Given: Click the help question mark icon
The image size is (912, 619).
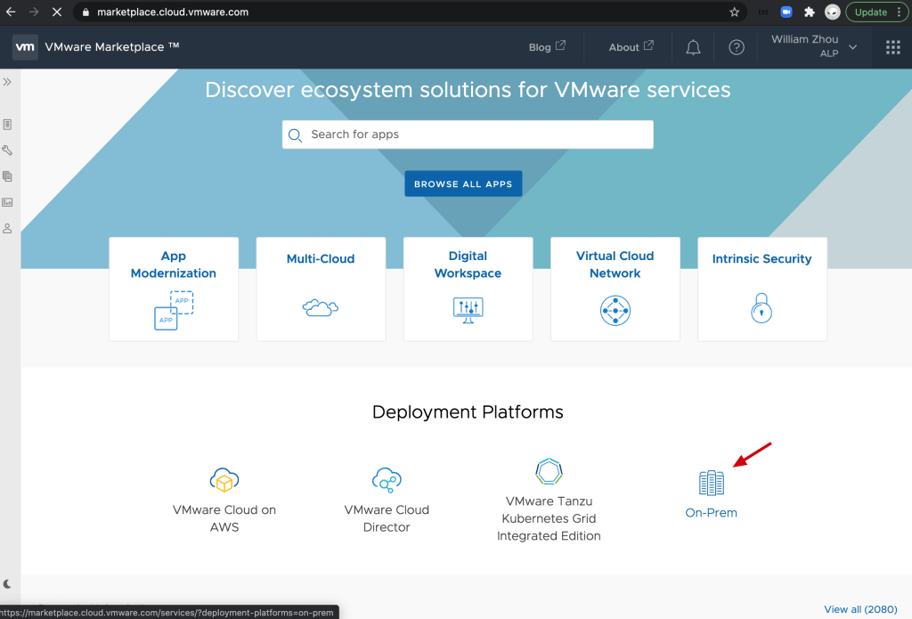Looking at the screenshot, I should [x=737, y=48].
